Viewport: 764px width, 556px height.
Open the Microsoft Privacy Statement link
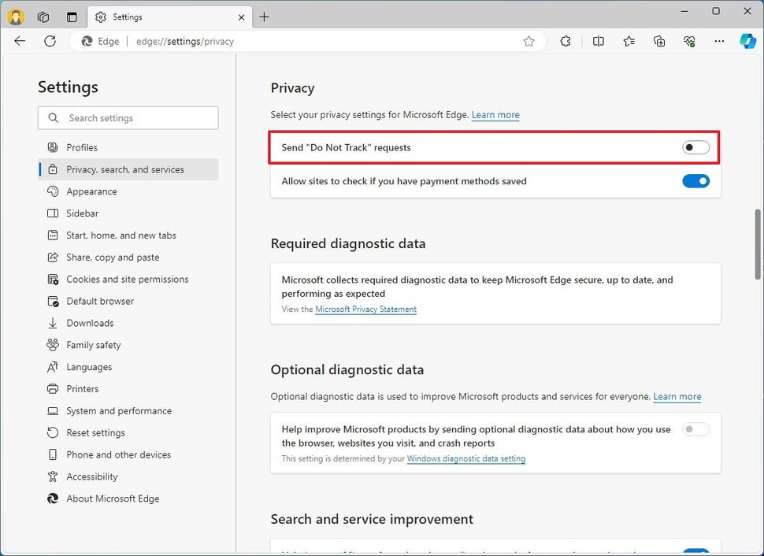point(365,309)
